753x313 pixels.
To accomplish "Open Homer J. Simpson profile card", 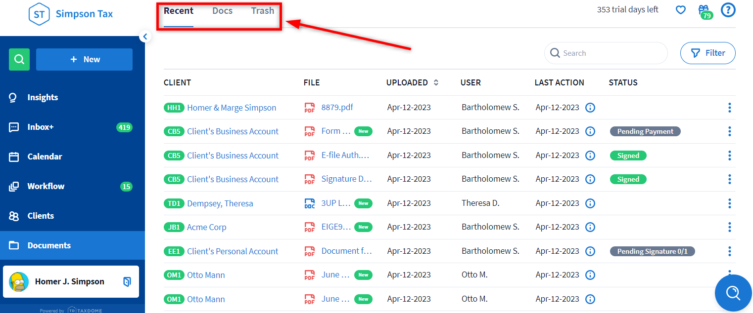I will [71, 282].
